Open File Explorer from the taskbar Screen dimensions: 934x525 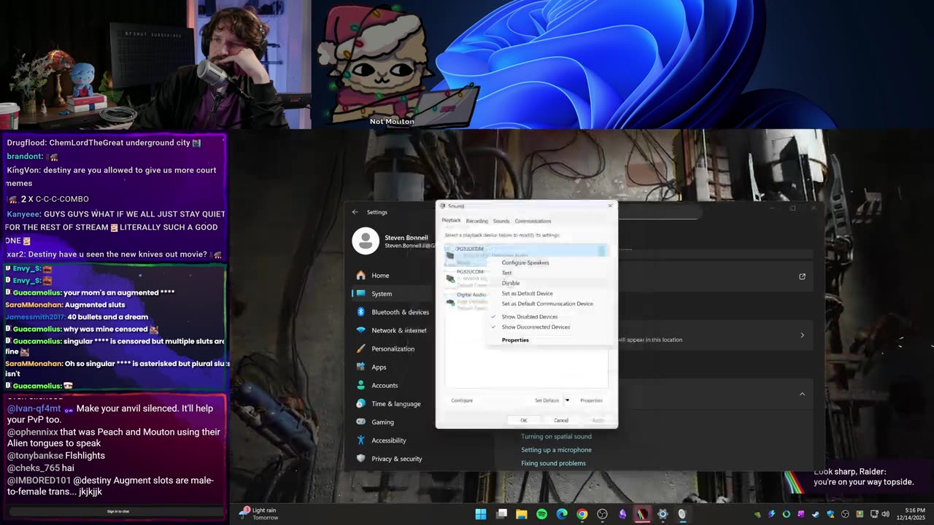(522, 514)
